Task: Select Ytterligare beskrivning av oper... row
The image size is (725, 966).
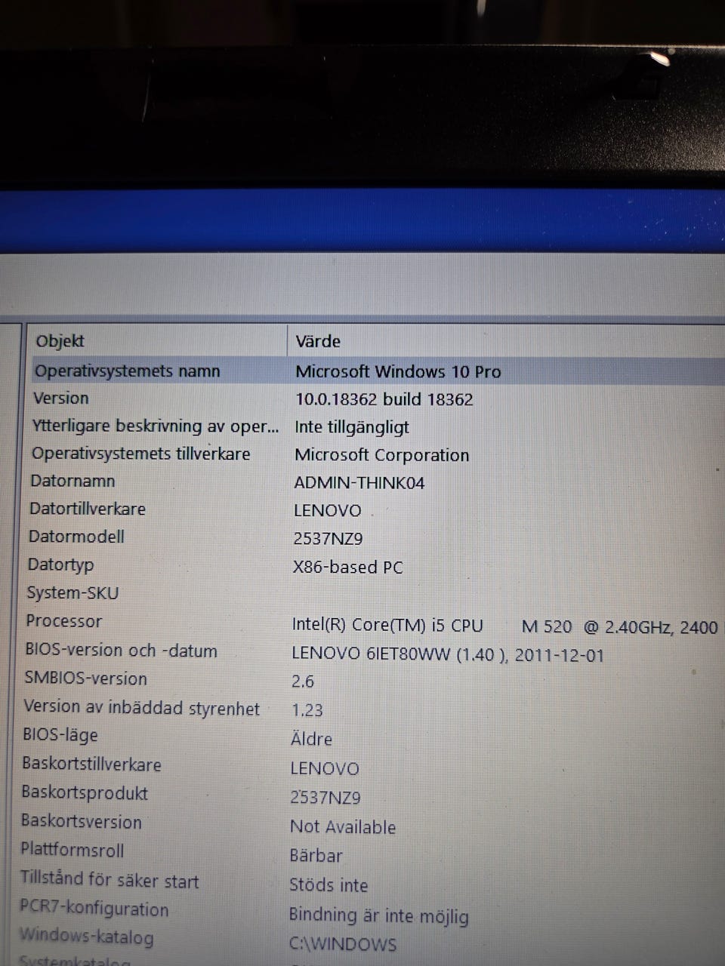Action: pyautogui.click(x=155, y=426)
